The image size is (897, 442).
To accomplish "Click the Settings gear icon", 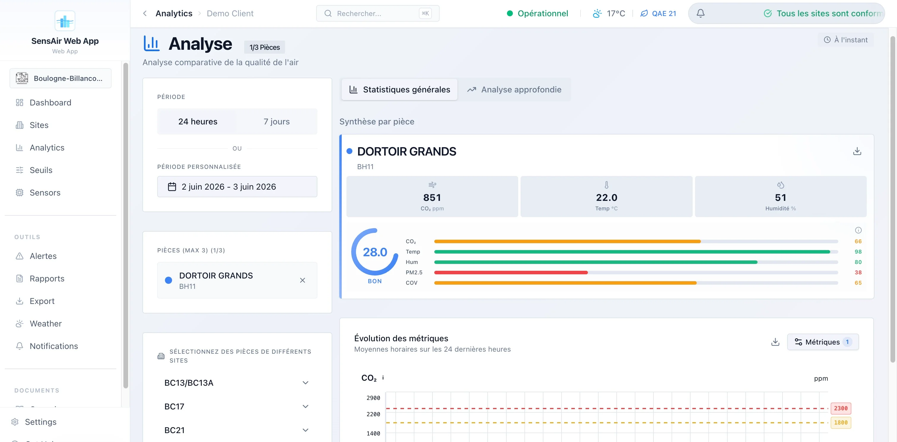I will point(15,422).
